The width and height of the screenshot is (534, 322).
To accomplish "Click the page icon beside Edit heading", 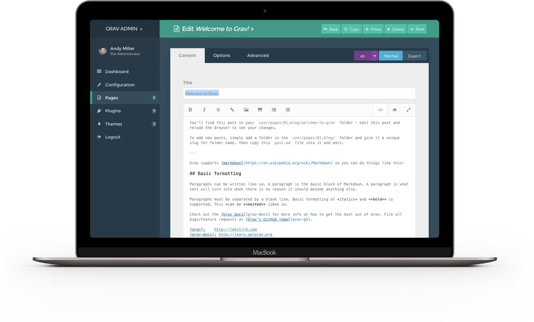I will (x=177, y=29).
